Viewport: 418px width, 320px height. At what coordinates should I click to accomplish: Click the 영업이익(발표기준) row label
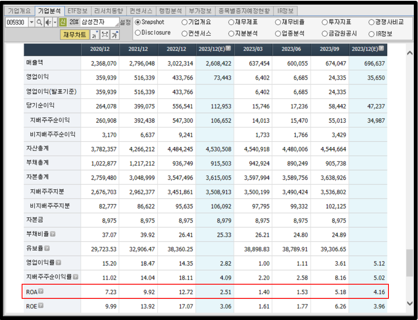coord(51,92)
